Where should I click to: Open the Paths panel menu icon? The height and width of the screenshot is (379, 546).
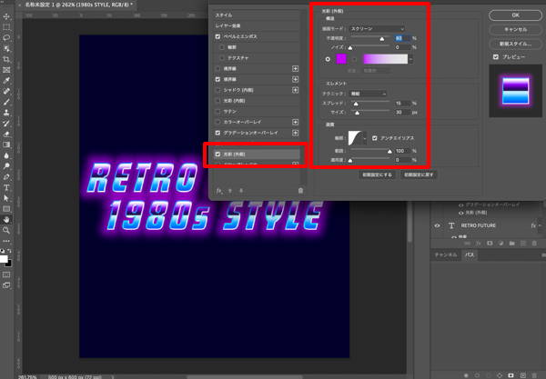pos(543,254)
